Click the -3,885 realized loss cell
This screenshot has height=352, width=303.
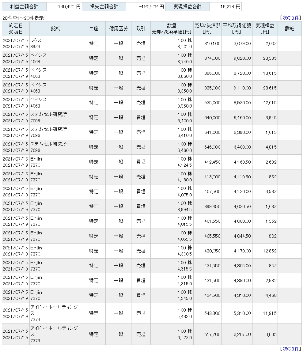[265, 334]
